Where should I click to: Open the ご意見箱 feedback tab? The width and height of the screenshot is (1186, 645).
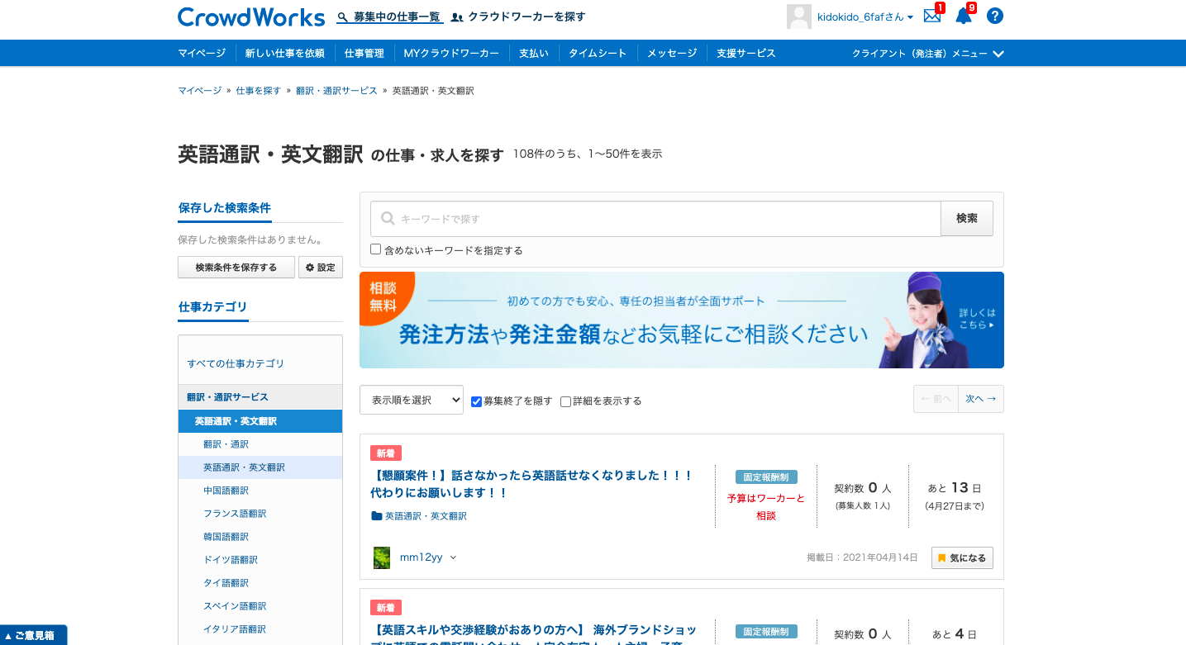[33, 635]
